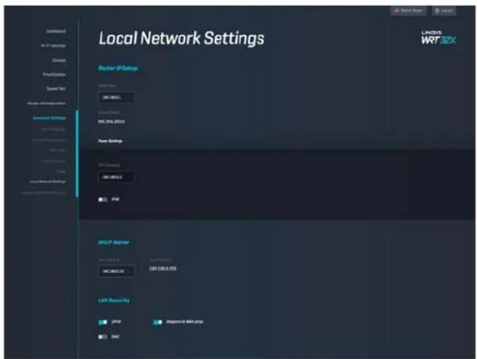Click the LAN Security heading
Viewport: 477px width, 359px height.
(x=114, y=300)
